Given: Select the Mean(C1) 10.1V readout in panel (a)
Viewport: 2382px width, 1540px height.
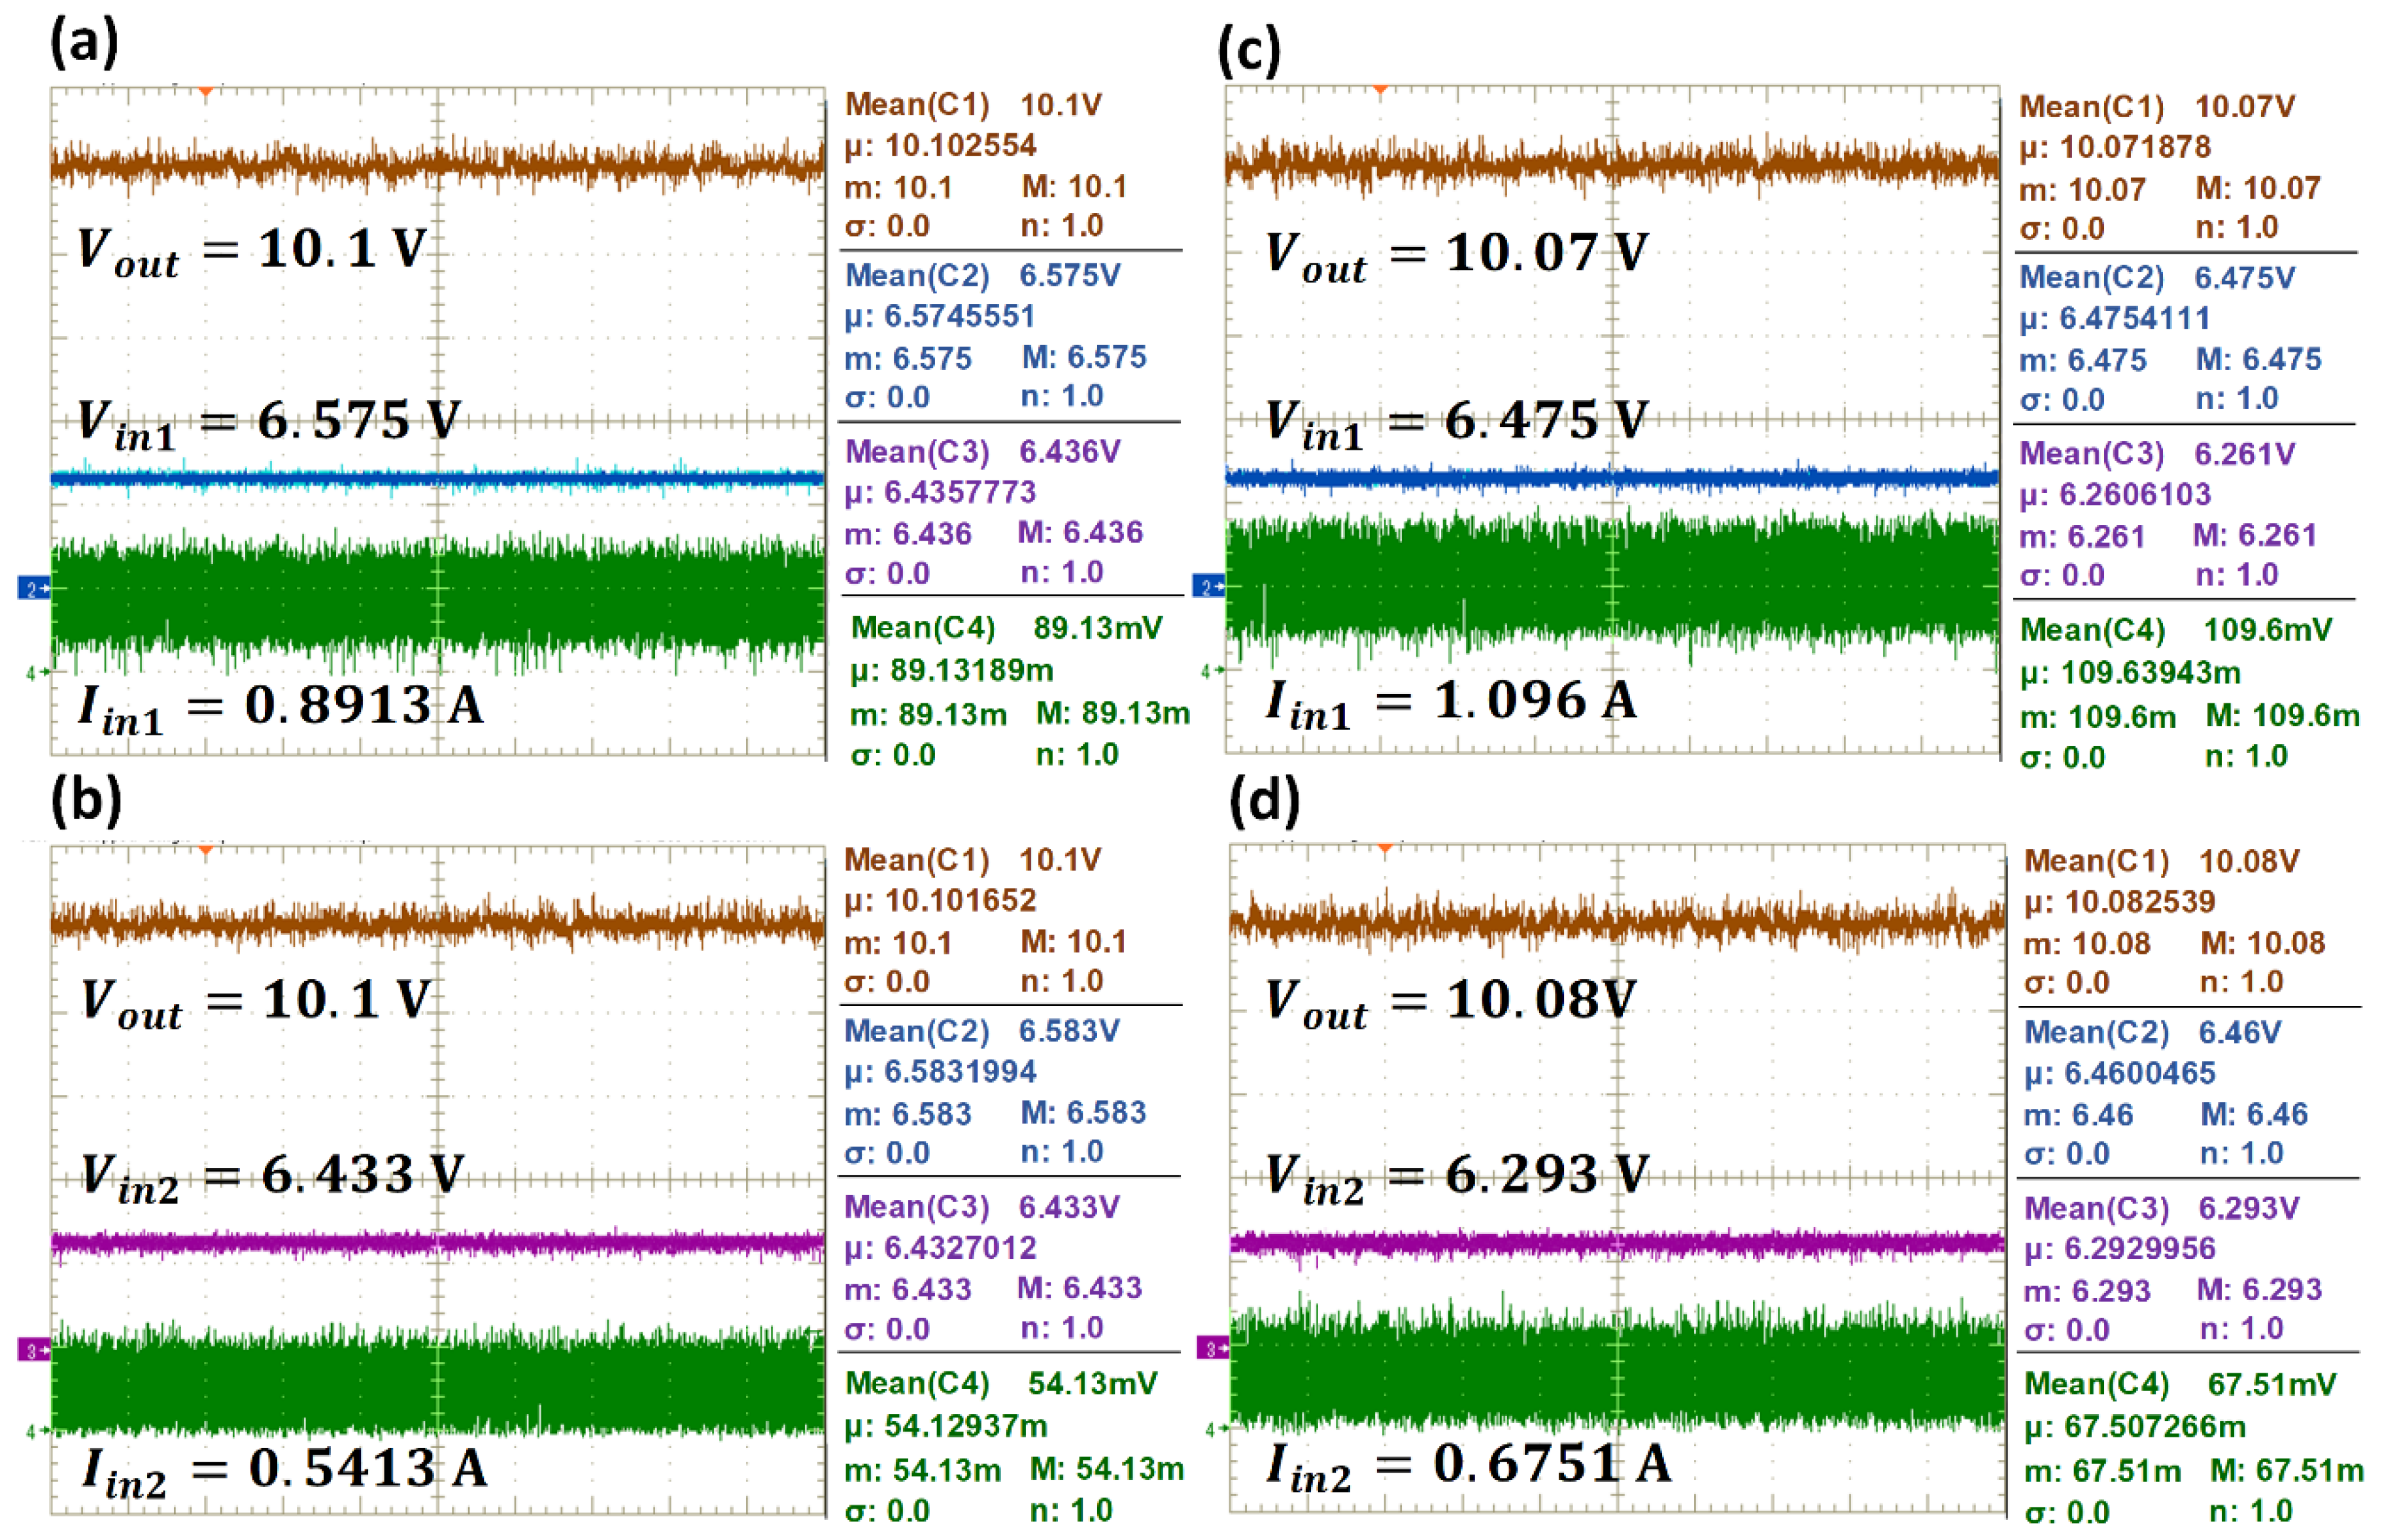Looking at the screenshot, I should [x=973, y=104].
